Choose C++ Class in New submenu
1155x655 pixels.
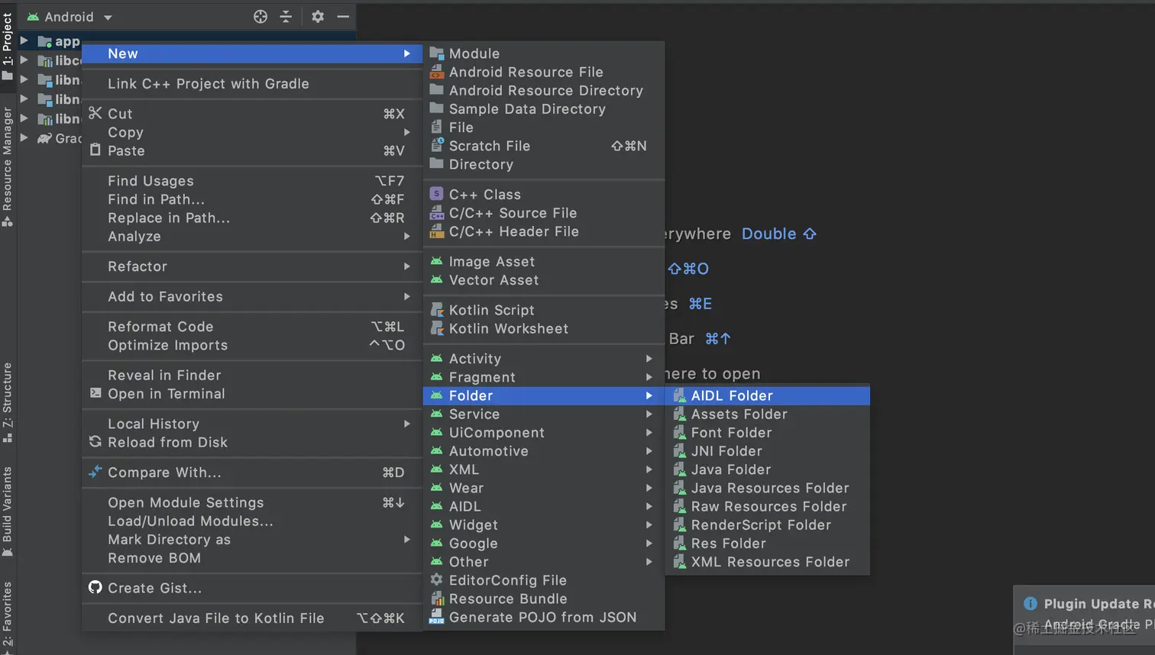click(484, 195)
